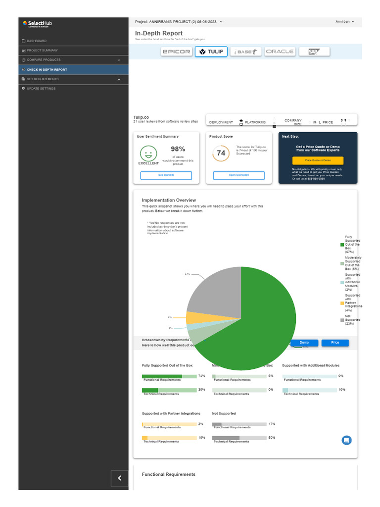Click the Tulip.co product name
The image size is (380, 507).
[x=141, y=117]
